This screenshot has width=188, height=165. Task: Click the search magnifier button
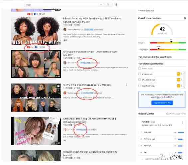[x=108, y=5]
